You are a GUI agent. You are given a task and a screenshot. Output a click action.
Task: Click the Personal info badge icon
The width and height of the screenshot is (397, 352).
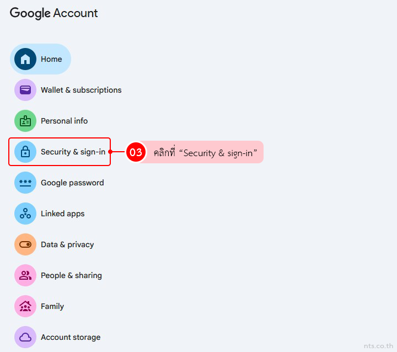pyautogui.click(x=25, y=121)
